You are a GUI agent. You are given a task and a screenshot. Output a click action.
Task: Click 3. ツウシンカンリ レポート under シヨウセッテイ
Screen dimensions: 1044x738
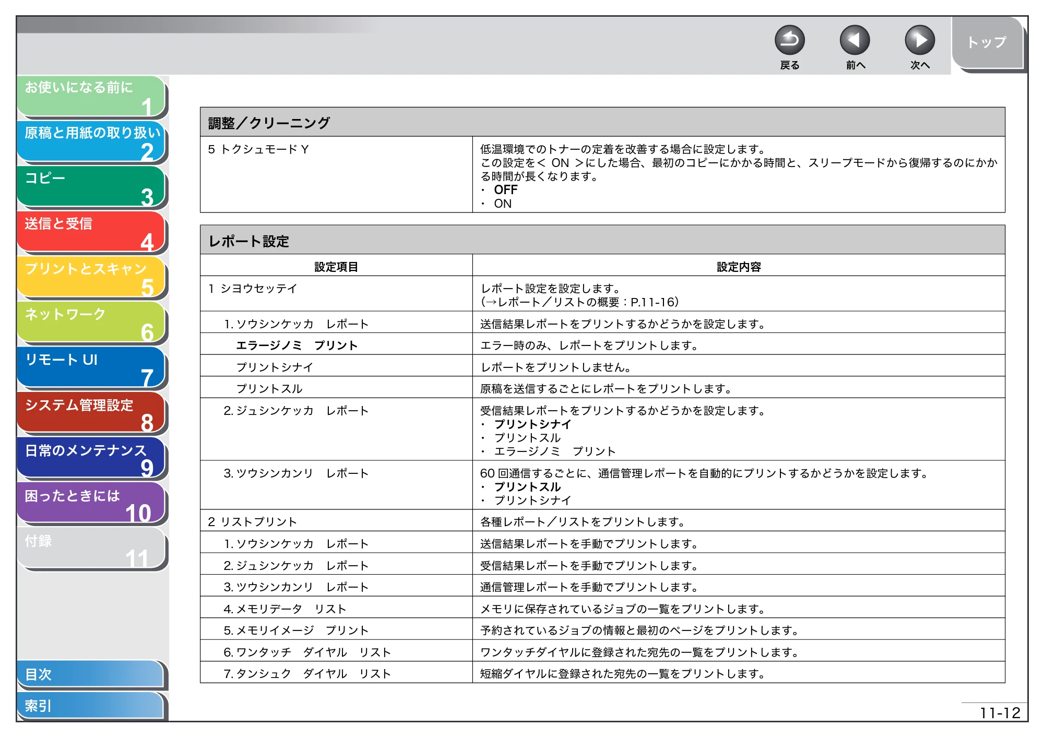[296, 473]
